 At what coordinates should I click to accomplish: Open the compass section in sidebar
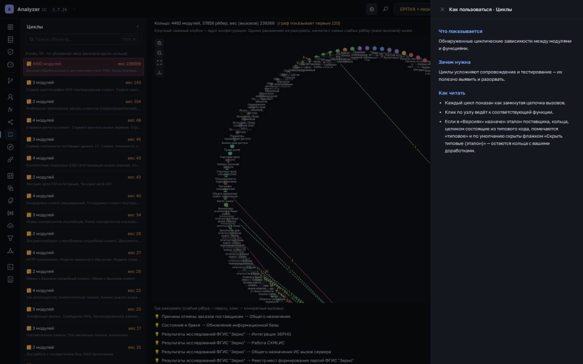click(x=10, y=147)
